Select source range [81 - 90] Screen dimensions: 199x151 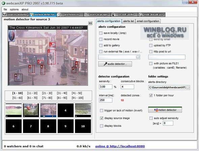tap(62, 98)
